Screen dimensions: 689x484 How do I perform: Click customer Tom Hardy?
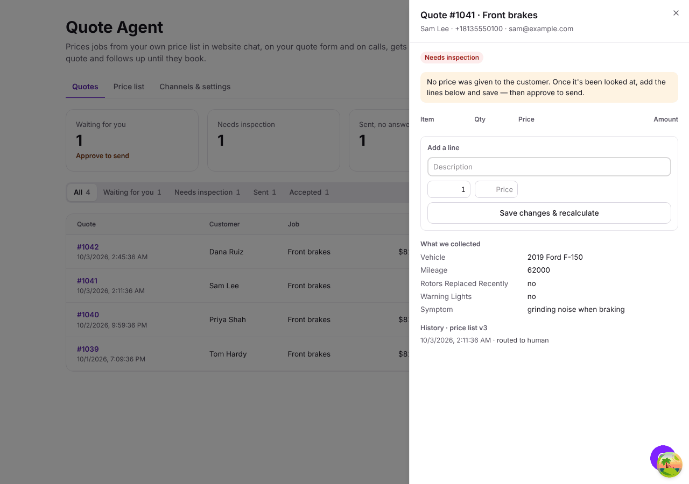(228, 354)
